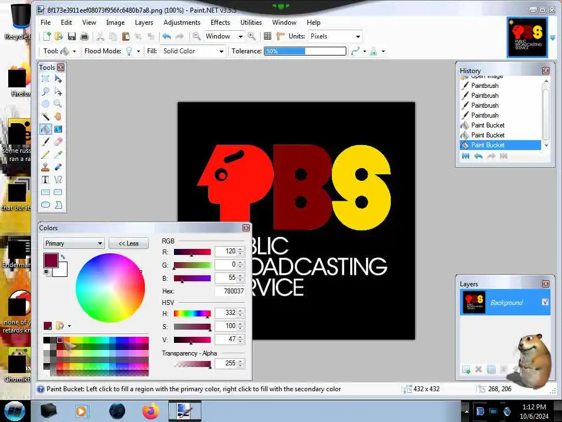The image size is (562, 422).
Task: Save the image with the floppy icon
Action: tap(72, 36)
